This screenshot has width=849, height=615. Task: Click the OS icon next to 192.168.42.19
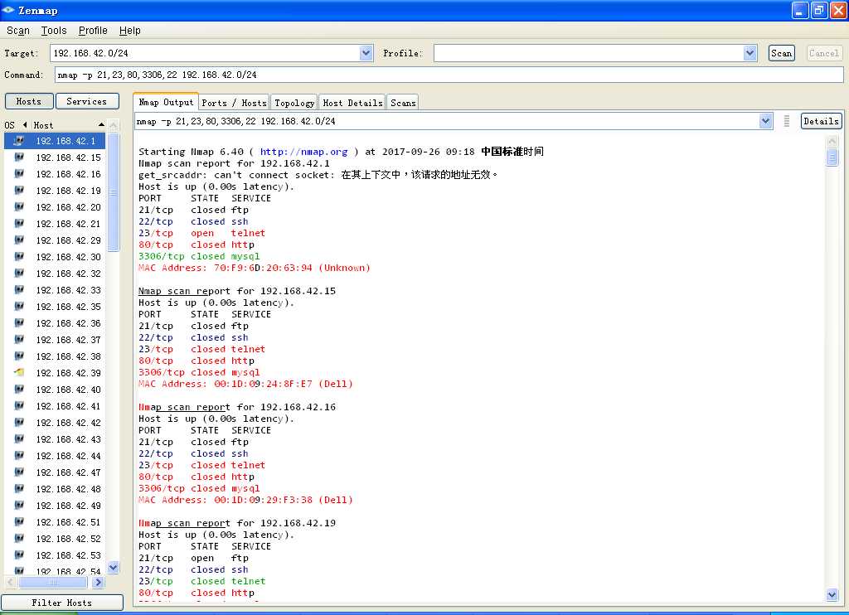19,191
